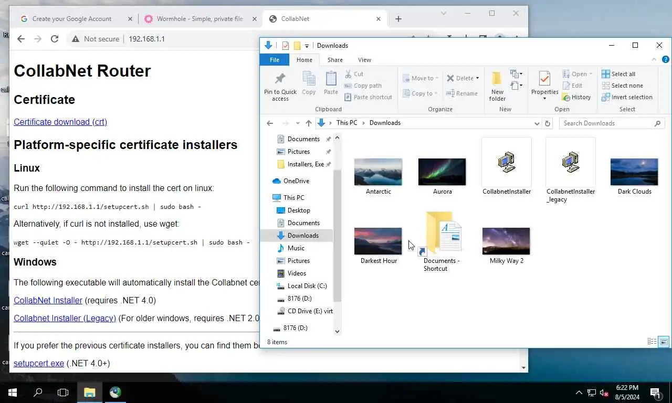
Task: Reload the CollabNet page in Chrome
Action: click(x=55, y=39)
